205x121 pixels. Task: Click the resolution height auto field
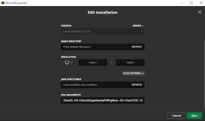click(130, 63)
